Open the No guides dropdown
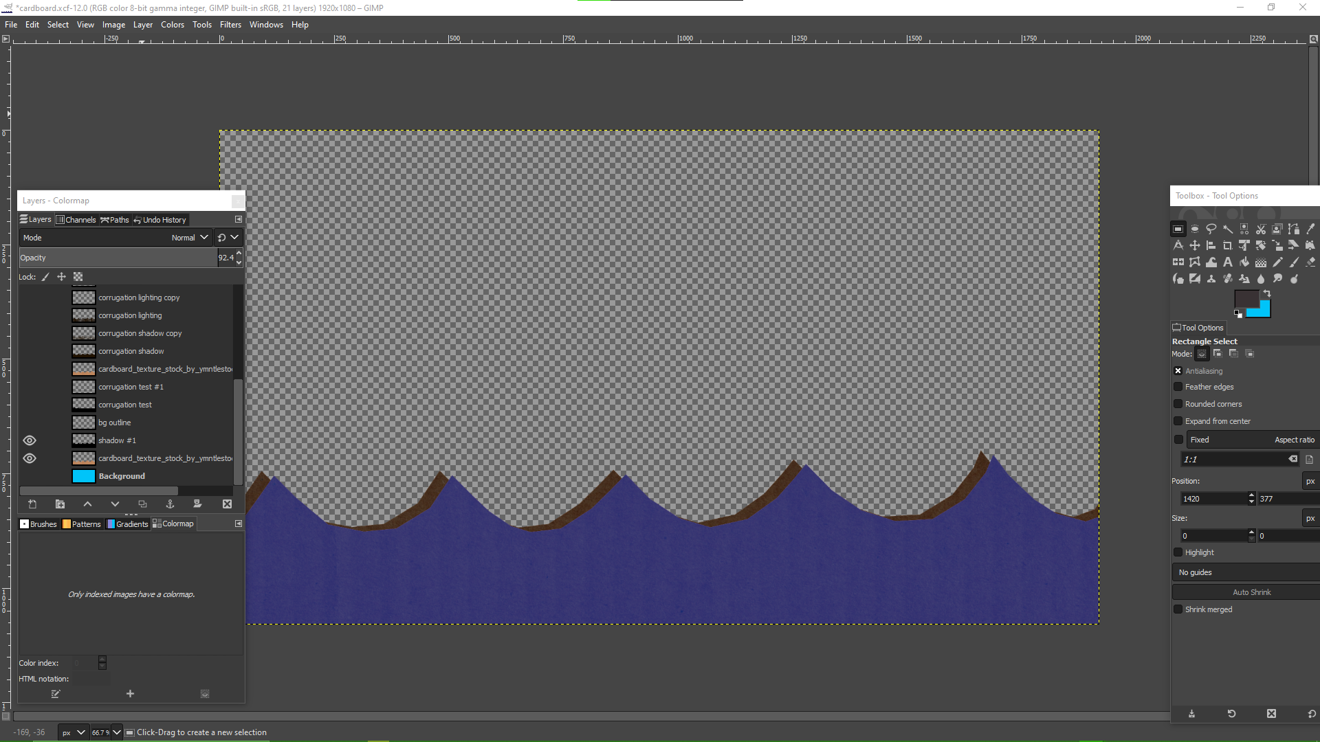This screenshot has width=1320, height=742. (x=1244, y=572)
